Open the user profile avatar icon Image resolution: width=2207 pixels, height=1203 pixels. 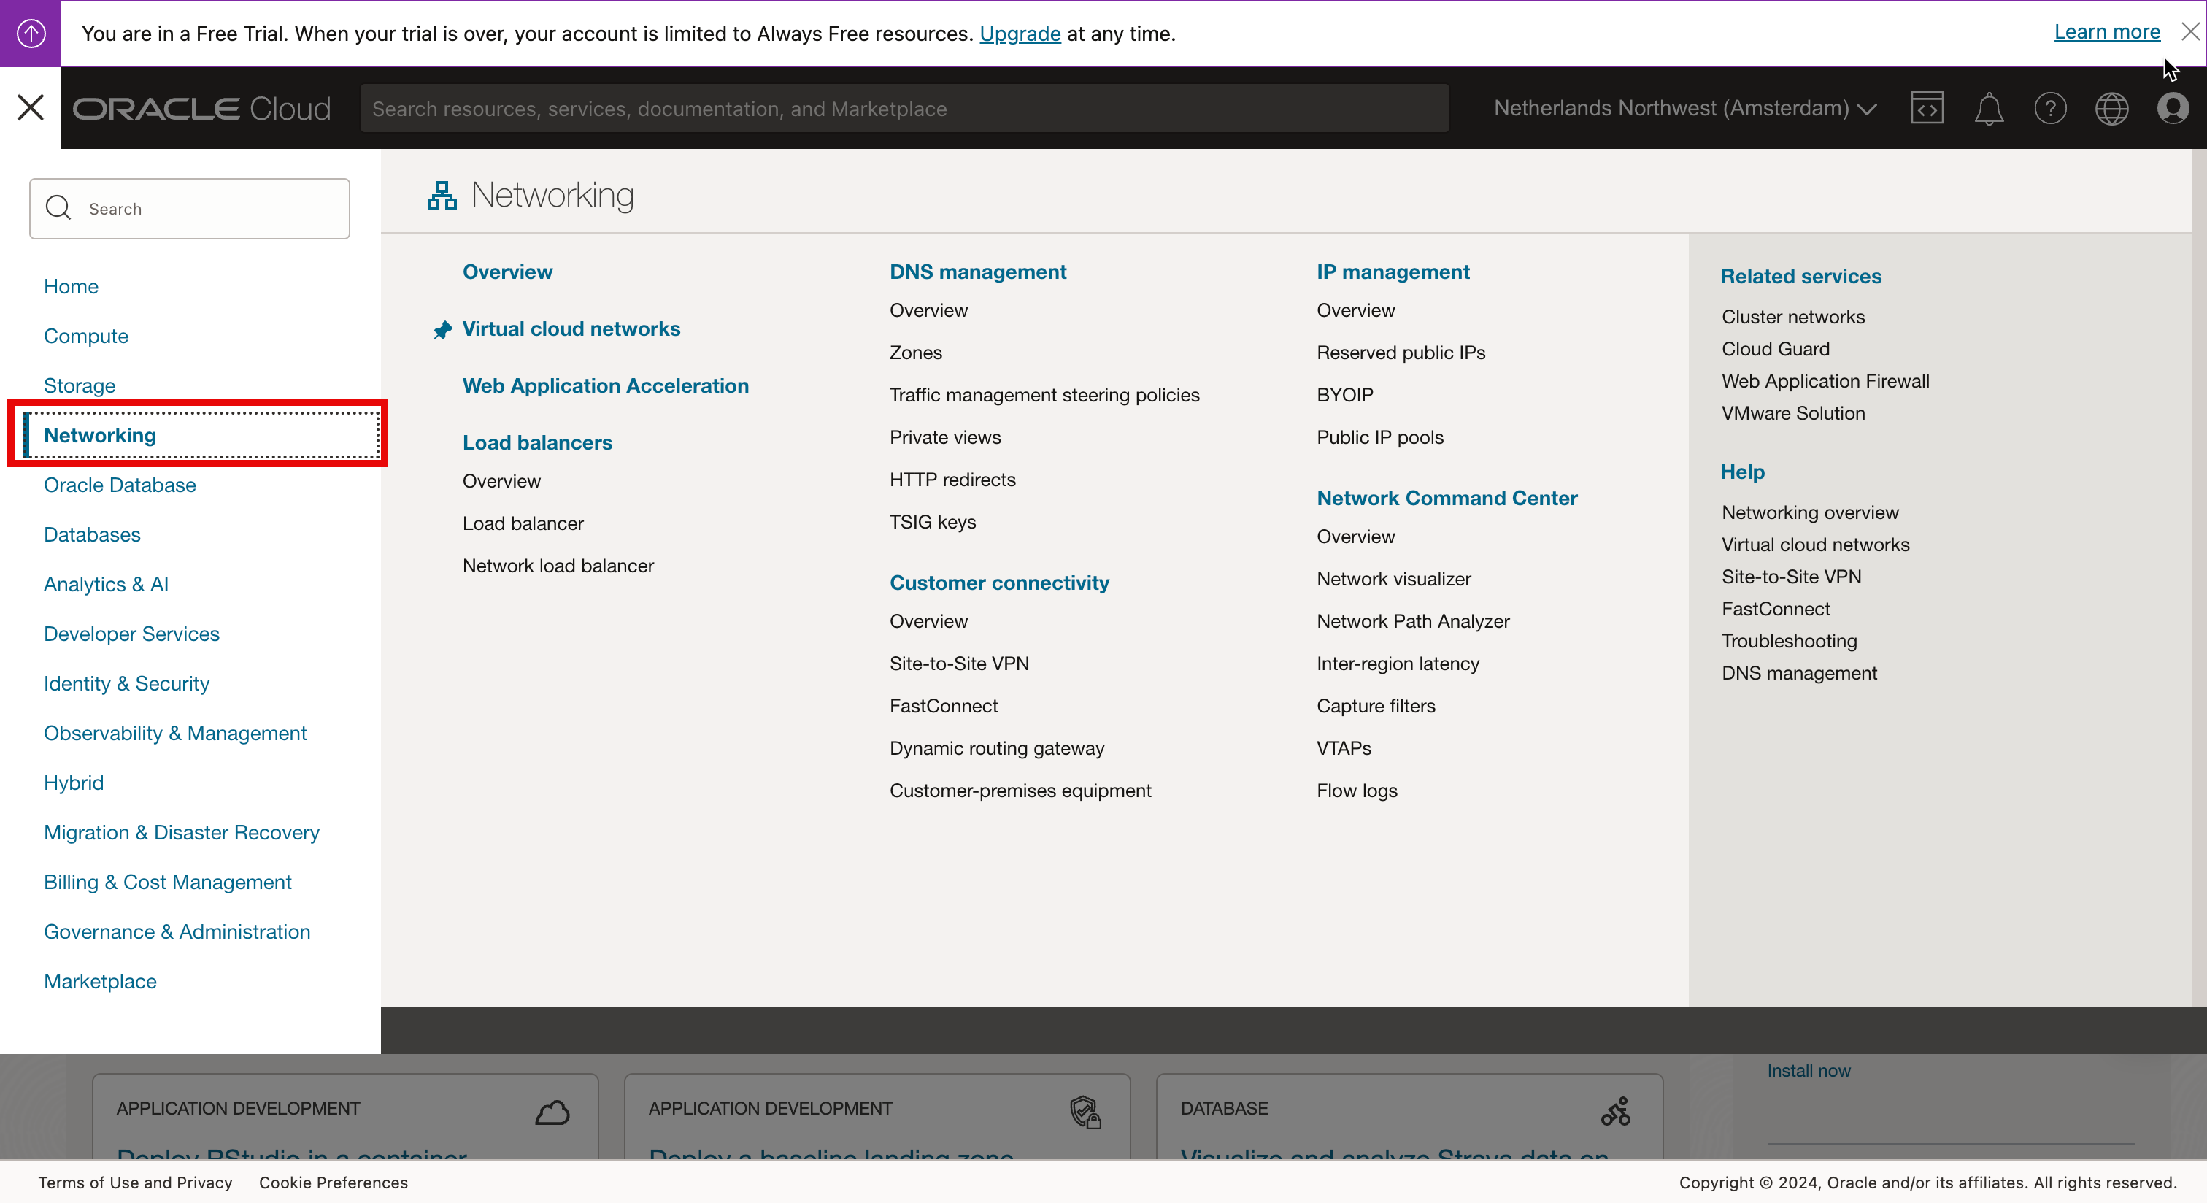click(2173, 109)
